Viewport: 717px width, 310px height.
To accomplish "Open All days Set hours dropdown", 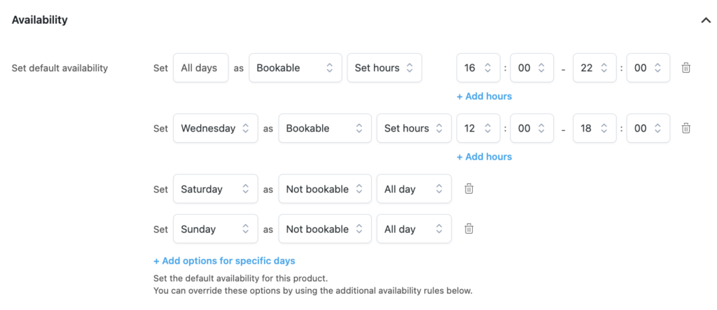I will coord(384,68).
